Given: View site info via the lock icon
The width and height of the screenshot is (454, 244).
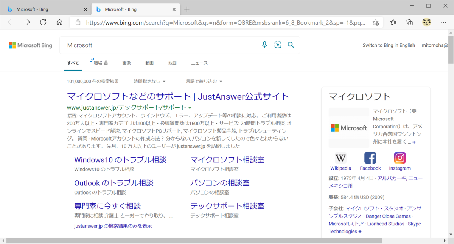Looking at the screenshot, I should (78, 22).
